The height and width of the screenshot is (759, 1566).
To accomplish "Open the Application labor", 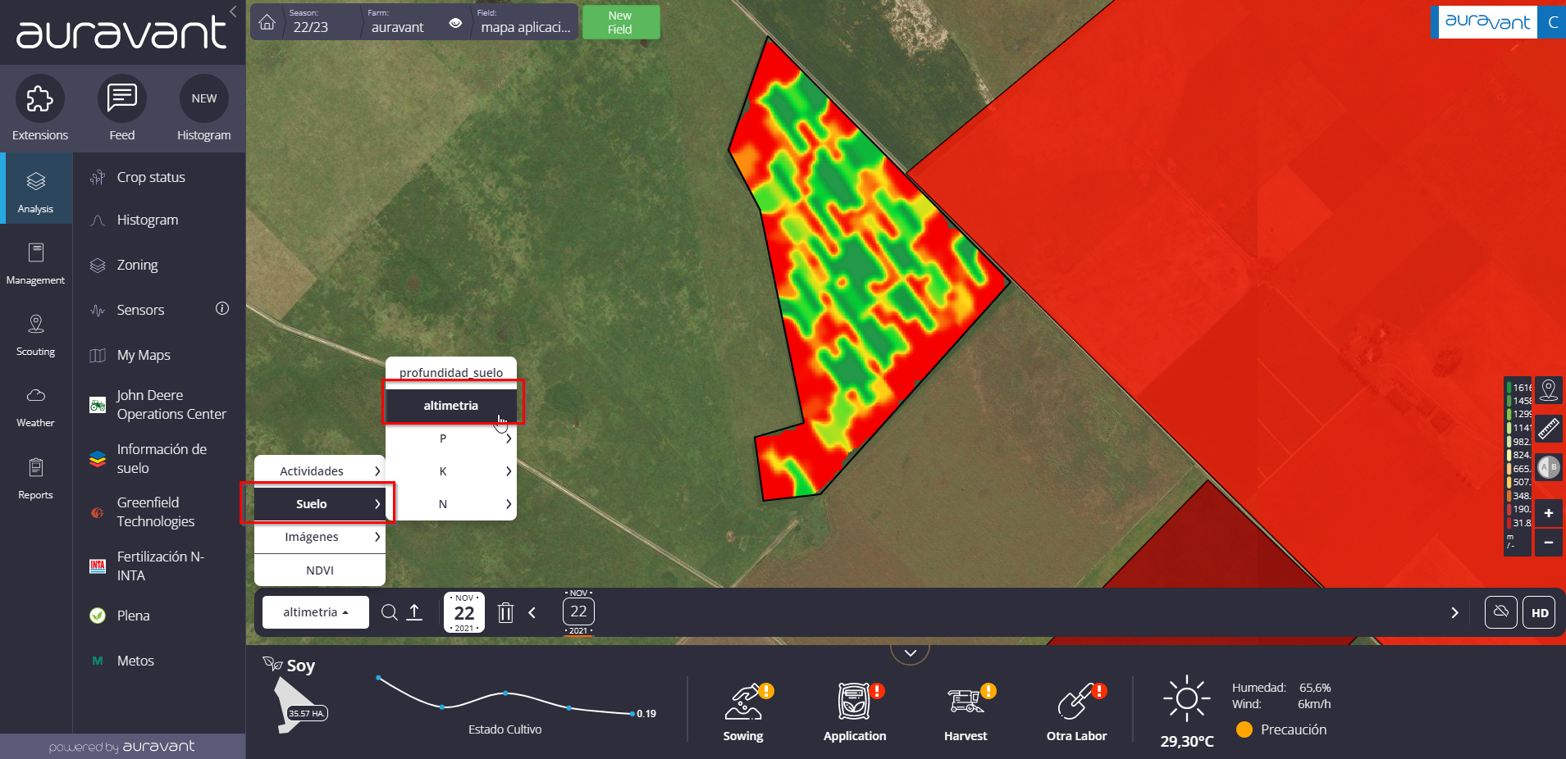I will 855,711.
